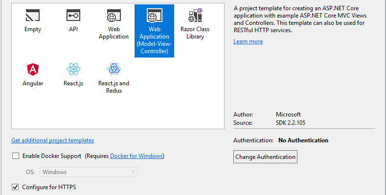Select the Web Application globe icon

click(x=114, y=16)
